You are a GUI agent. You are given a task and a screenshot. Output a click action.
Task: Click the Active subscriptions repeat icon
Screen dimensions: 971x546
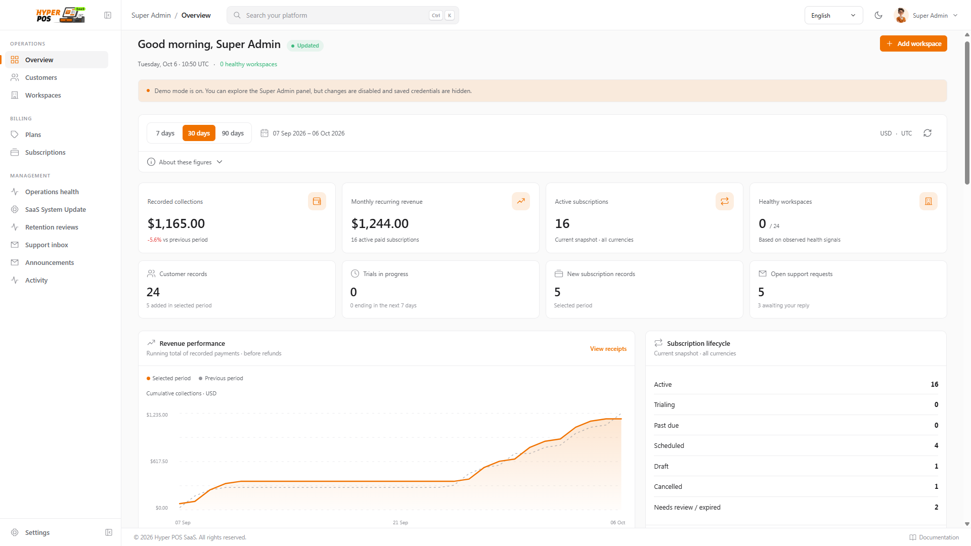click(725, 201)
